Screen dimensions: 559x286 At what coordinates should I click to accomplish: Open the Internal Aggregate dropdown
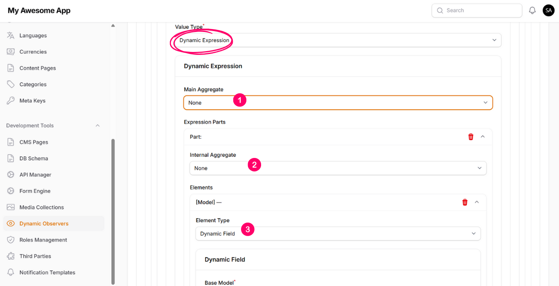pos(338,168)
